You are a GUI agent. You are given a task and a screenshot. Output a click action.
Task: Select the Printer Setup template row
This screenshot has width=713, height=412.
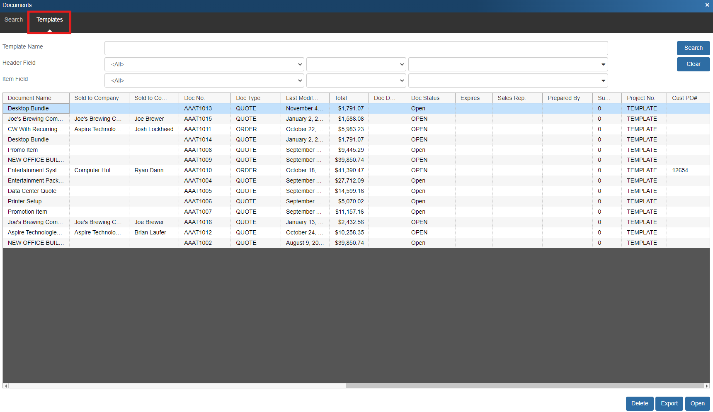click(x=25, y=201)
